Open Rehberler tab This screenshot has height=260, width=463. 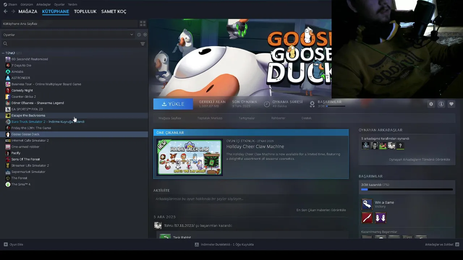278,118
